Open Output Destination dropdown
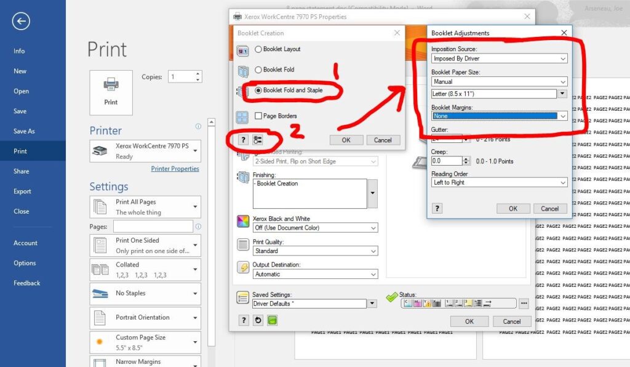 [x=316, y=274]
